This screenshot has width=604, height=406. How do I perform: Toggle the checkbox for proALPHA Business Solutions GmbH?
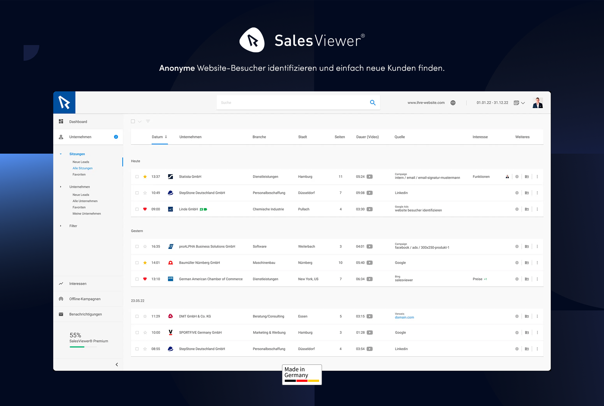coord(136,247)
